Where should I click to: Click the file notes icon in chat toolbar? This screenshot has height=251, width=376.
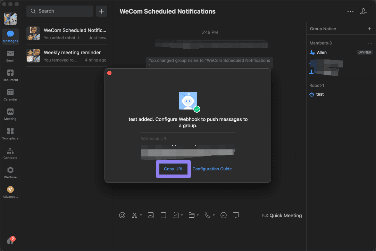coord(163,215)
